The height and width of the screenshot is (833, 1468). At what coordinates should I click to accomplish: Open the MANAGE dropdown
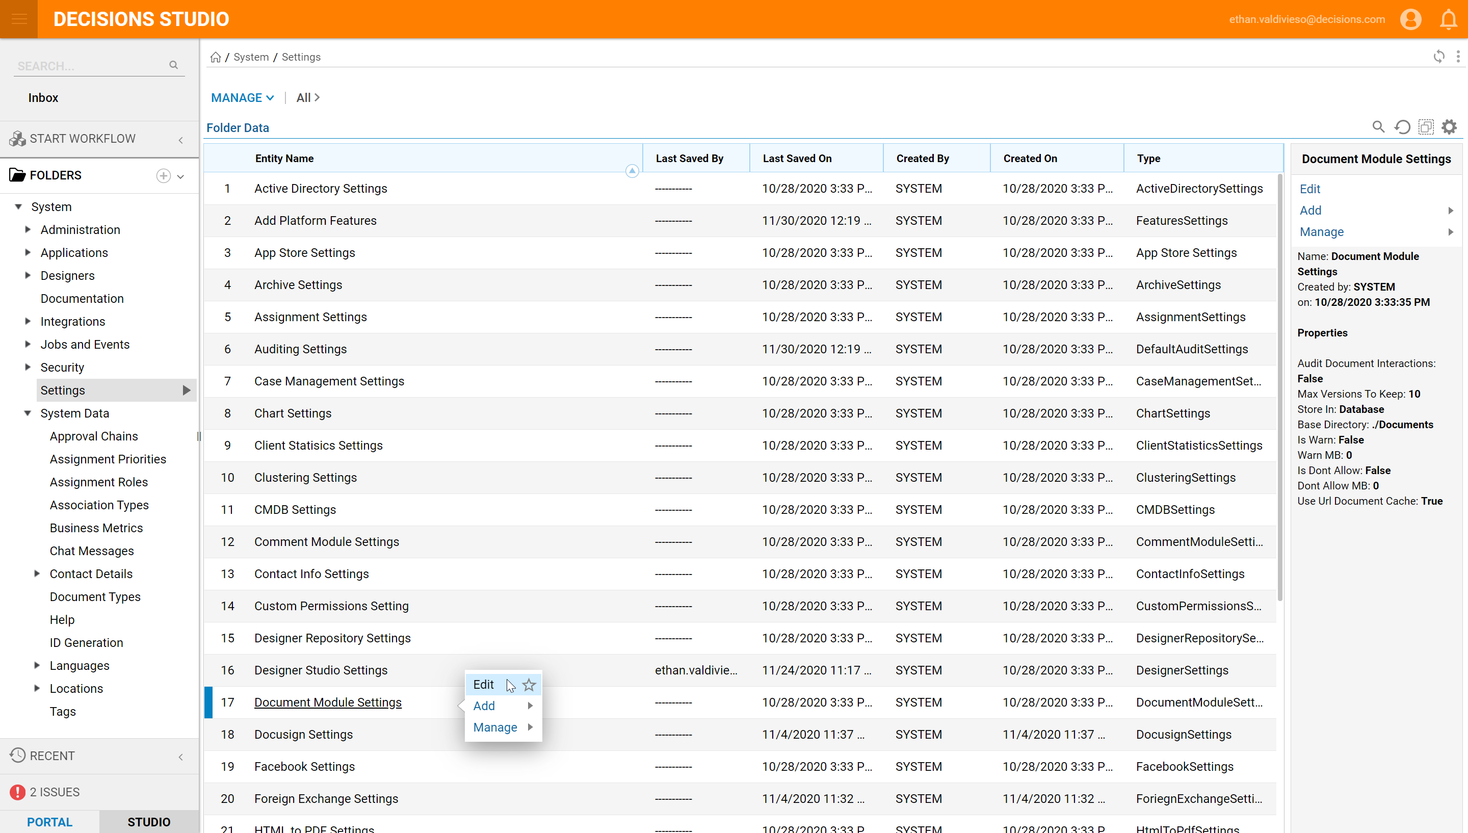pos(243,98)
